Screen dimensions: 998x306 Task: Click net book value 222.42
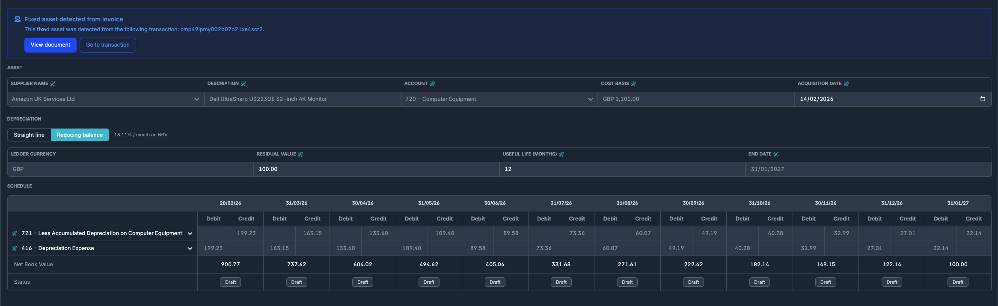coord(693,265)
